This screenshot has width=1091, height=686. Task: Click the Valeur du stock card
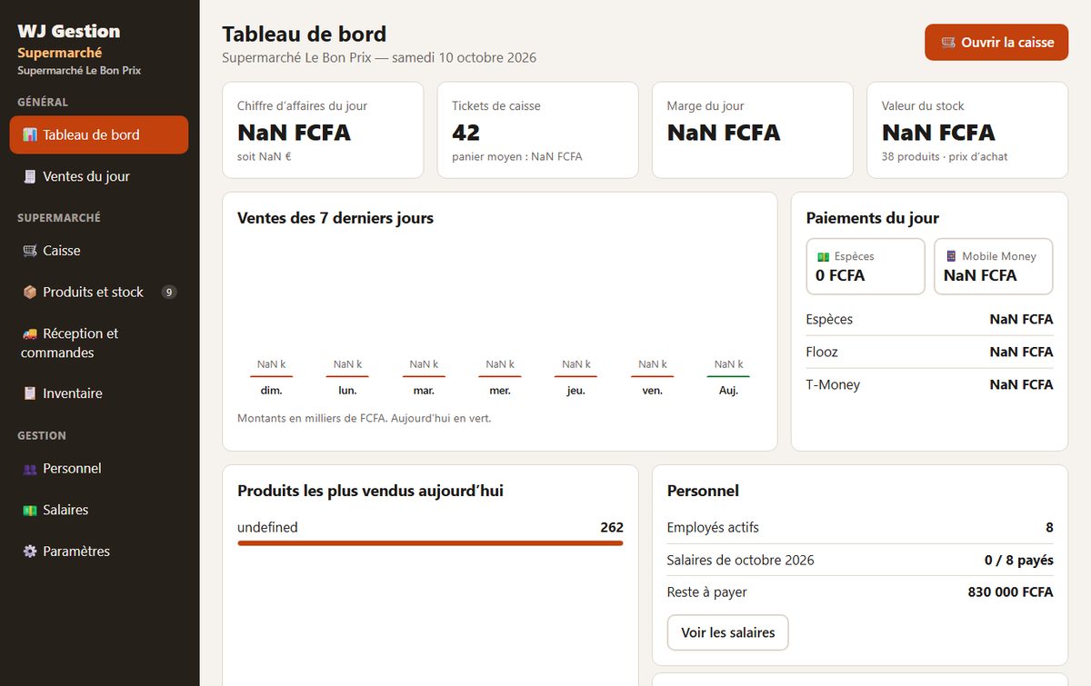pyautogui.click(x=967, y=130)
